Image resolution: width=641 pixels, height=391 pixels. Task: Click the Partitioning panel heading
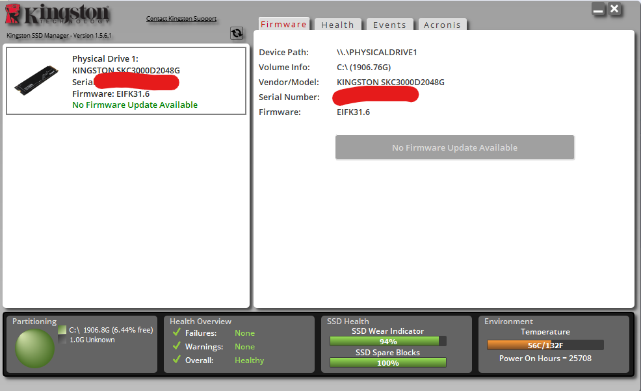click(x=34, y=321)
